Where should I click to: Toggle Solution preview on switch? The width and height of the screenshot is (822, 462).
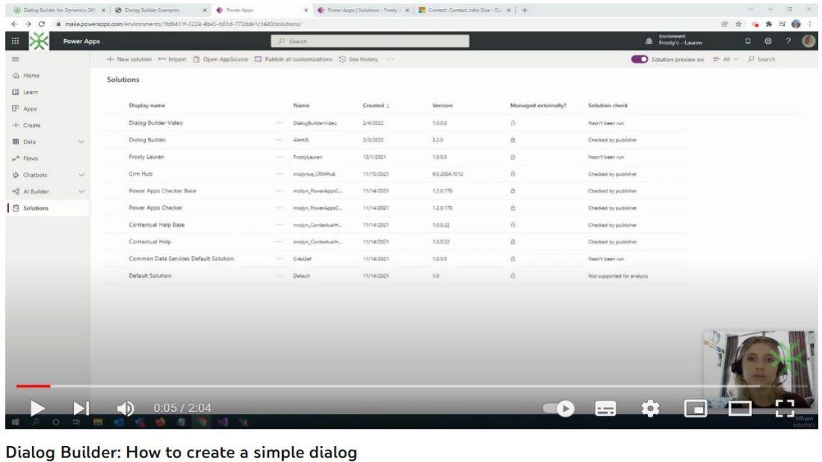click(x=640, y=59)
